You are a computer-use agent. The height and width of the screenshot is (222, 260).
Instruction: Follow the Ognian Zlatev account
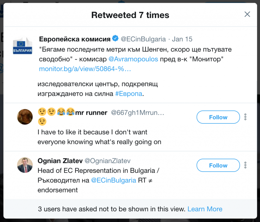pyautogui.click(x=218, y=165)
